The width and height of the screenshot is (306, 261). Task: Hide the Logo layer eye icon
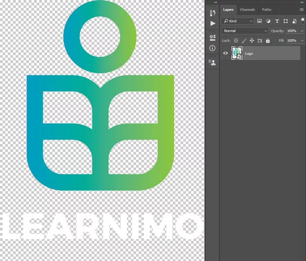[225, 53]
